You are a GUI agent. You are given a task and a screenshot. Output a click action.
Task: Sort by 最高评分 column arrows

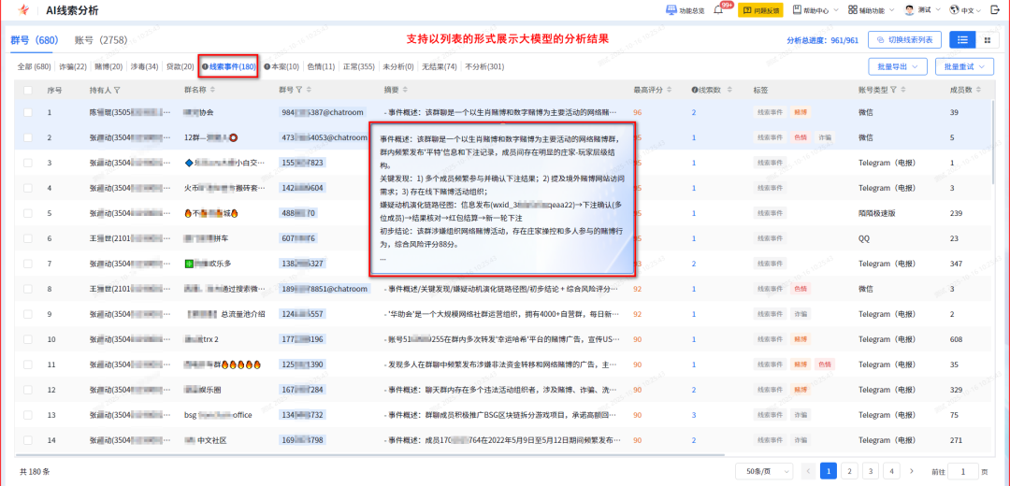[x=670, y=90]
